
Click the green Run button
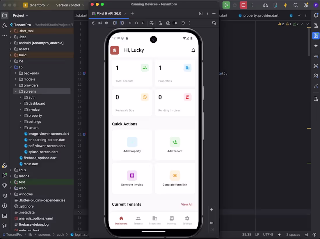pyautogui.click(x=226, y=5)
